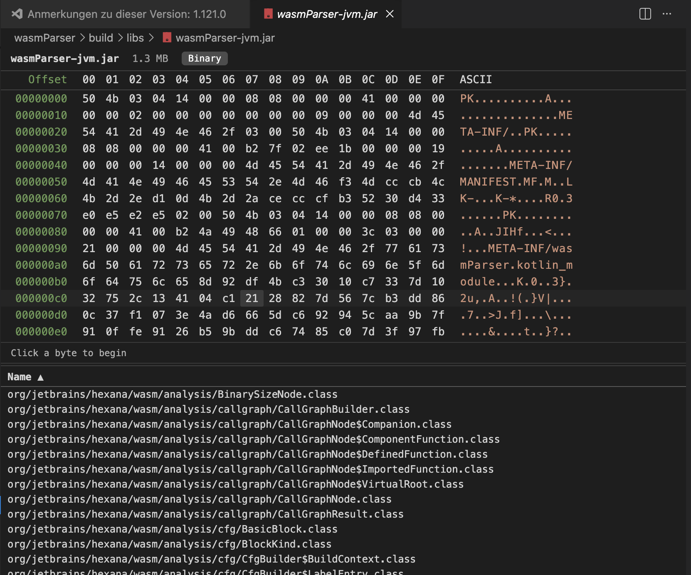Select byte f3 in row 00000050
This screenshot has height=575, width=691.
pyautogui.click(x=345, y=182)
